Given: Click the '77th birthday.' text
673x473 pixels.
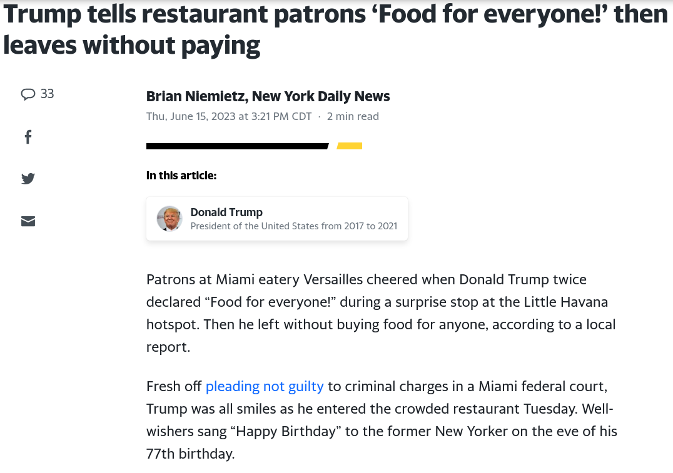Looking at the screenshot, I should [x=191, y=454].
